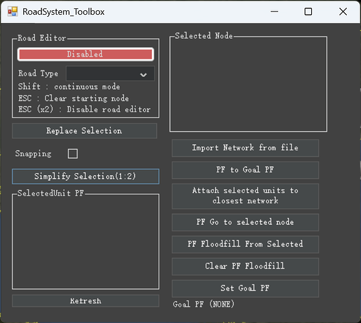The width and height of the screenshot is (361, 323).
Task: Click inside the SelectedUnit PF box
Action: (85, 242)
